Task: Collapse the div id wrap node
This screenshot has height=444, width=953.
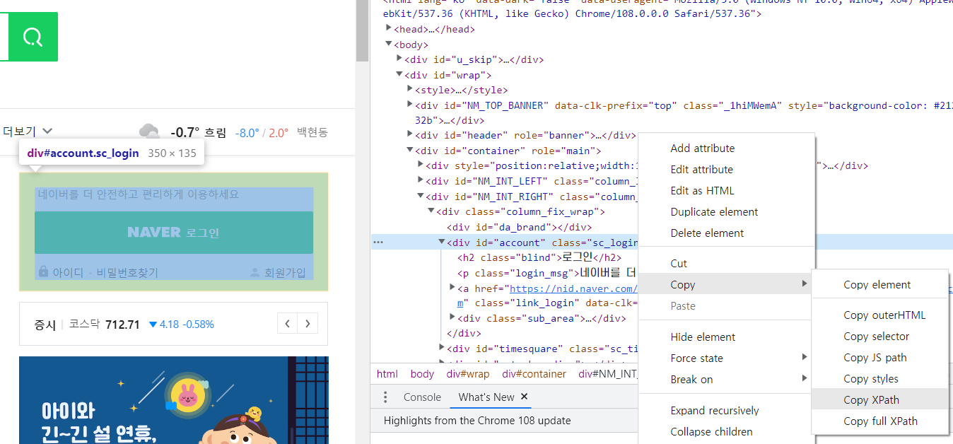Action: click(399, 75)
